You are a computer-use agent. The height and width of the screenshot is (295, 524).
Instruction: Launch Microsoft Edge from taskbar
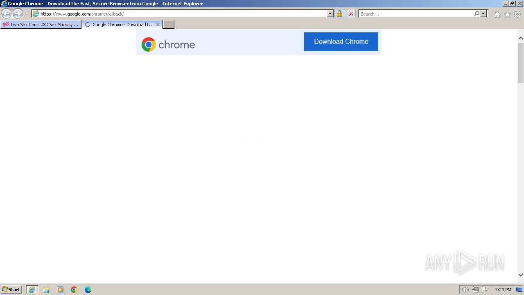[88, 290]
